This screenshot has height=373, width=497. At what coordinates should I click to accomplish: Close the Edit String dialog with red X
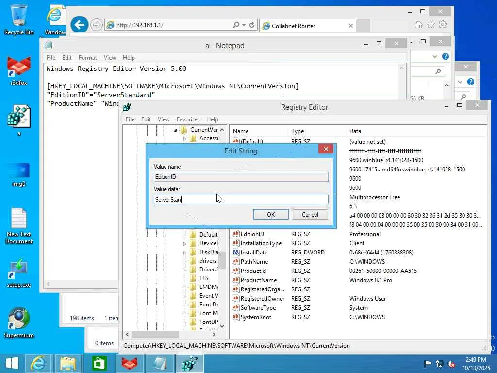click(326, 149)
